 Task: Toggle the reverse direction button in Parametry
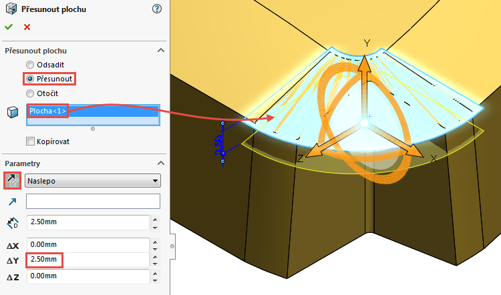13,181
